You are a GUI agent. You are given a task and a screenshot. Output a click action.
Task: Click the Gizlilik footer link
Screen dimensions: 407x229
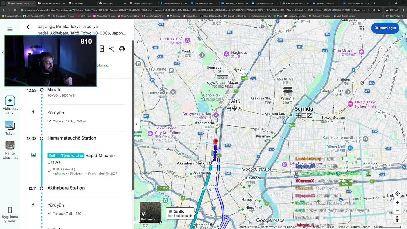tap(329, 227)
